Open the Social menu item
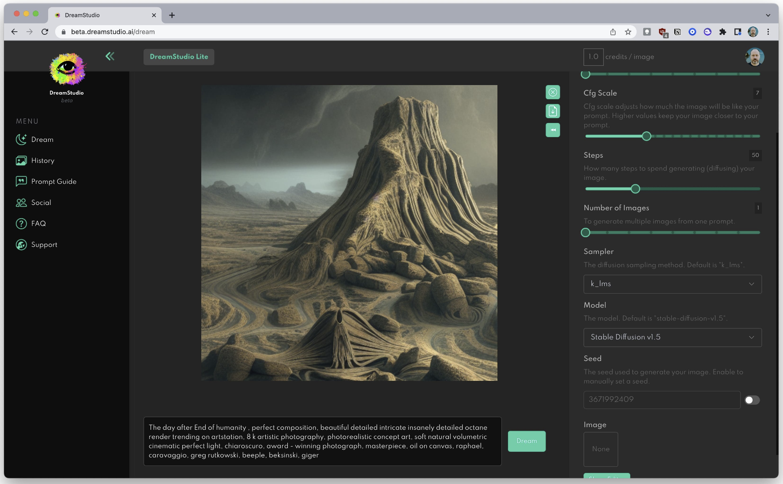The height and width of the screenshot is (484, 783). coord(41,203)
